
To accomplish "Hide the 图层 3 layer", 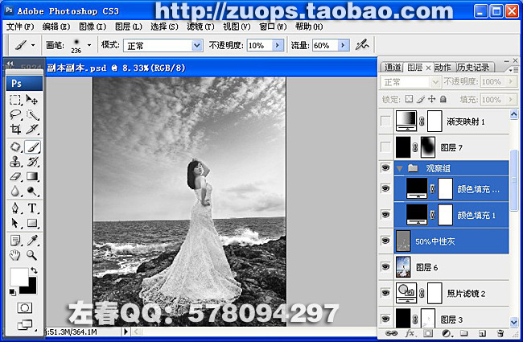I will coord(385,319).
